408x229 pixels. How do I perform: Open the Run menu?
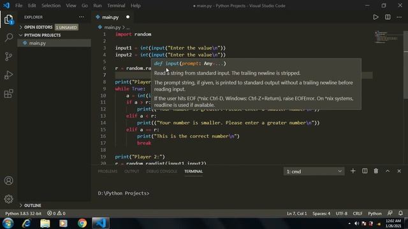[98, 6]
